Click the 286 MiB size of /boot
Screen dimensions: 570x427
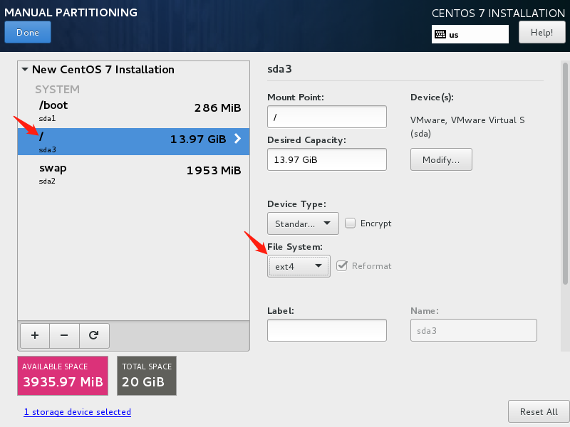(x=217, y=108)
